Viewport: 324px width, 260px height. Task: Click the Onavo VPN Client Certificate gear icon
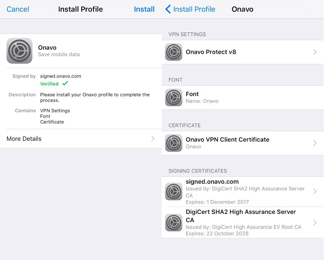tap(173, 143)
